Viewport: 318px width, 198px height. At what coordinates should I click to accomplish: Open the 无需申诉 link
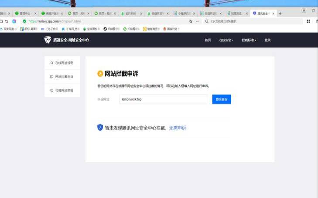[x=178, y=128]
